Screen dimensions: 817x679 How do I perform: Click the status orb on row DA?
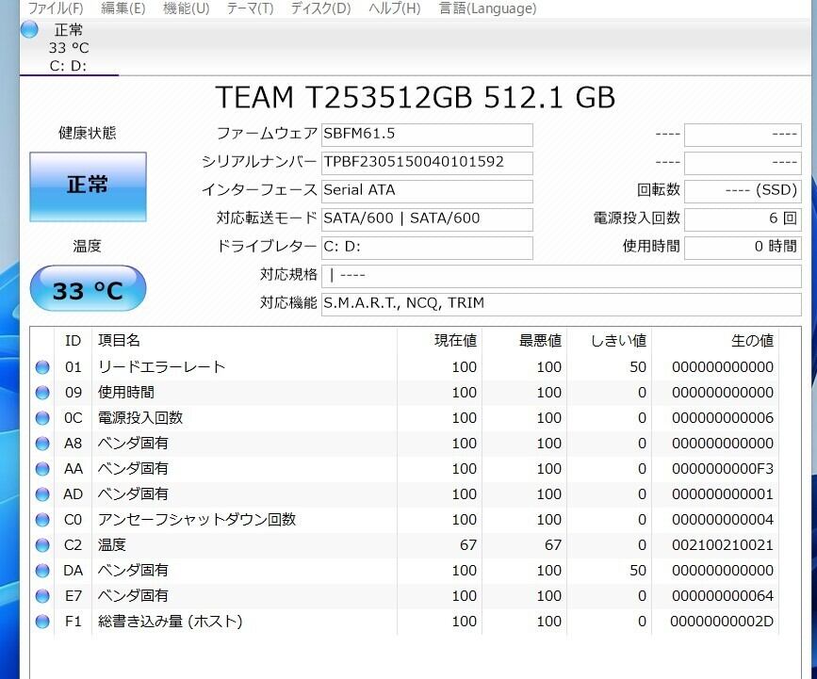coord(42,571)
